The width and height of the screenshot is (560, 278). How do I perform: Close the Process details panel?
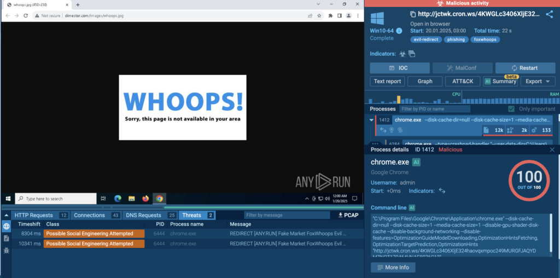point(552,149)
